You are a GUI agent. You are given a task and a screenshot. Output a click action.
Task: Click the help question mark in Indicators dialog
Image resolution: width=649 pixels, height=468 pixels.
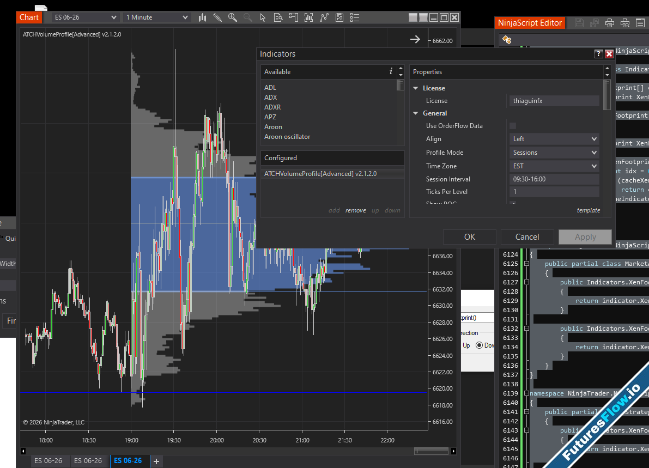[598, 54]
